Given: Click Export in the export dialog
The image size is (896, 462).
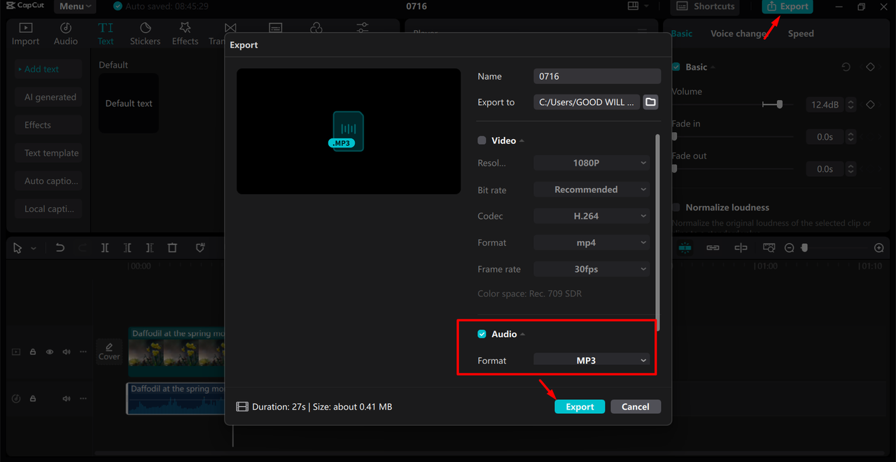Looking at the screenshot, I should click(580, 407).
